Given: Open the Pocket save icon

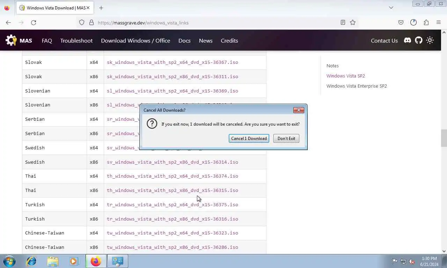Looking at the screenshot, I should coord(401,22).
